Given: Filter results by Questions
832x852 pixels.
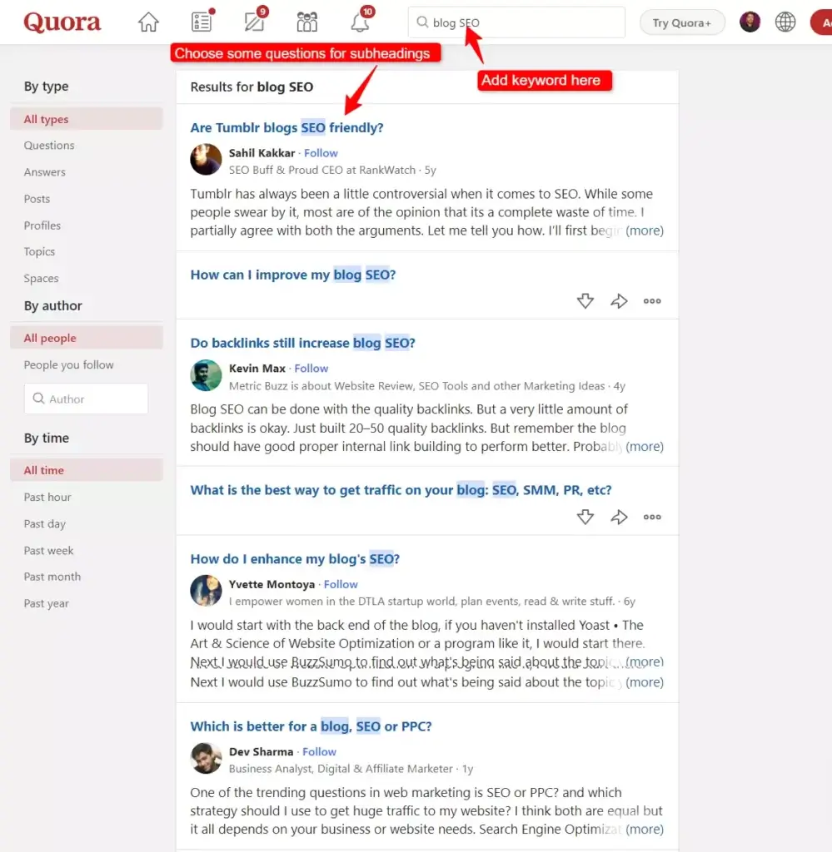Looking at the screenshot, I should pos(49,145).
